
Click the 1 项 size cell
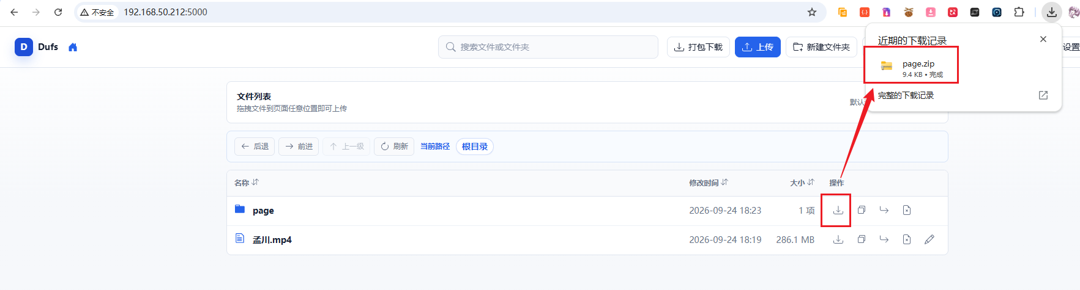point(806,211)
